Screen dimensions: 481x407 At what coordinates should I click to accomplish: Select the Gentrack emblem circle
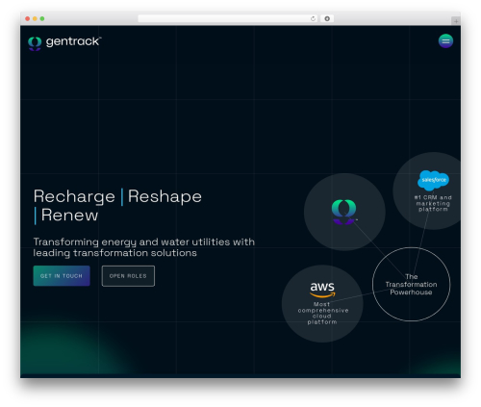(344, 212)
